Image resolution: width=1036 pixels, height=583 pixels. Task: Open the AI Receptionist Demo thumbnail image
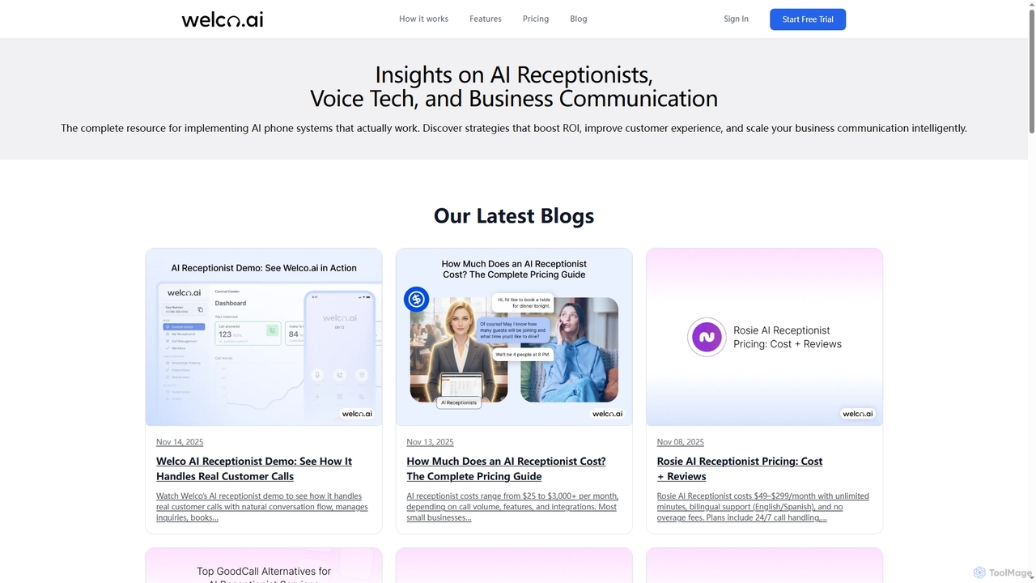pyautogui.click(x=264, y=337)
